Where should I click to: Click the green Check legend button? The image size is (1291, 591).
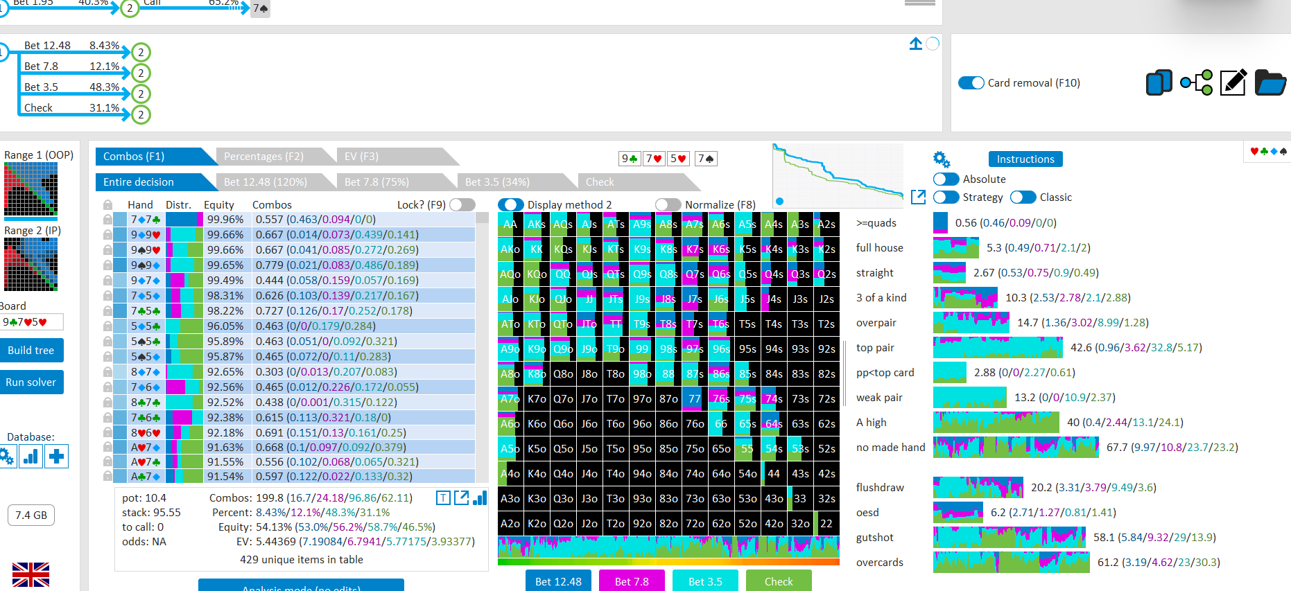pyautogui.click(x=779, y=581)
